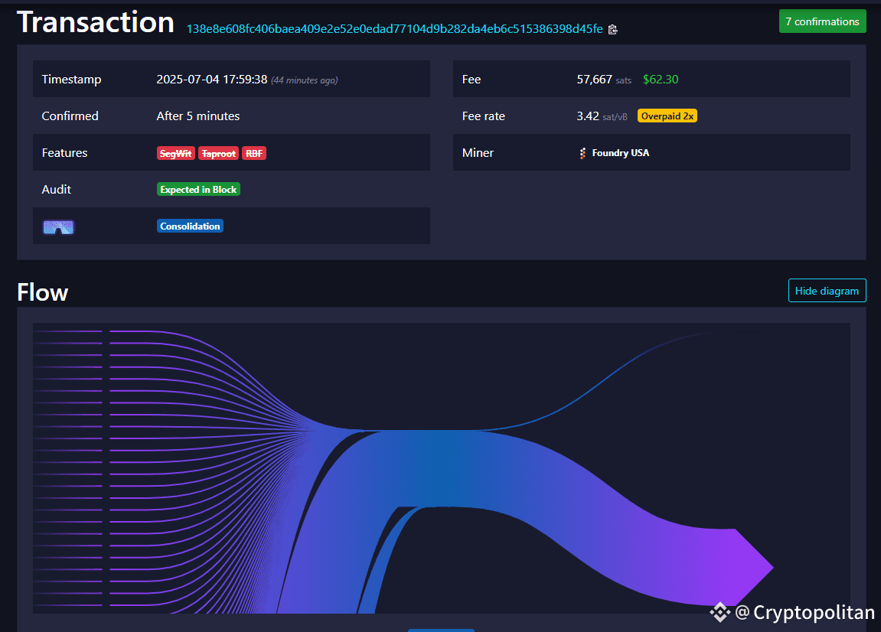Viewport: 881px width, 632px height.
Task: Click the yellow "Overpaid 2x" fee badge
Action: pos(667,116)
